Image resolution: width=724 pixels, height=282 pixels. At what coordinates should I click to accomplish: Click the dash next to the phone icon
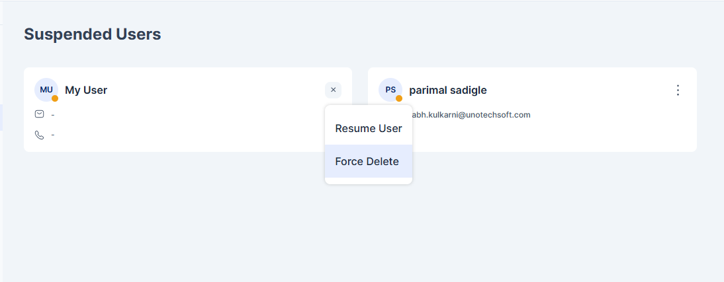tap(53, 135)
